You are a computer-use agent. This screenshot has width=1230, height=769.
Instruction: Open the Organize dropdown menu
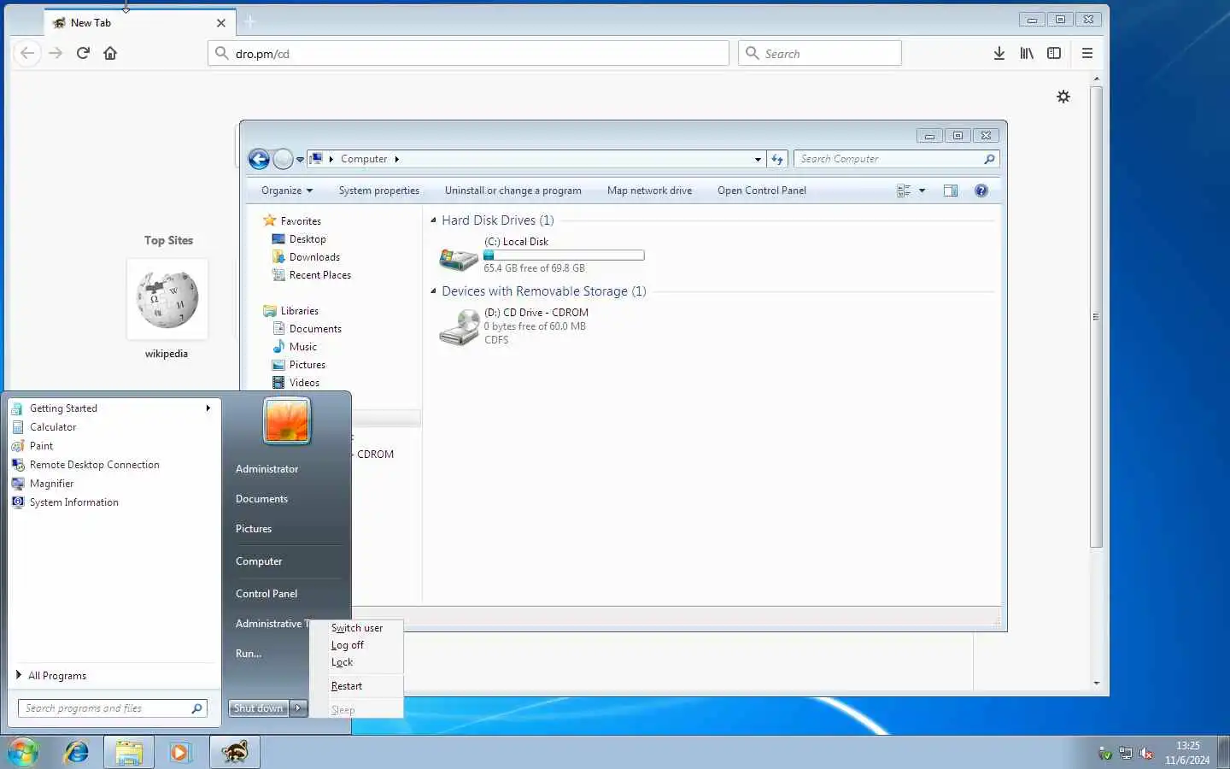287,191
